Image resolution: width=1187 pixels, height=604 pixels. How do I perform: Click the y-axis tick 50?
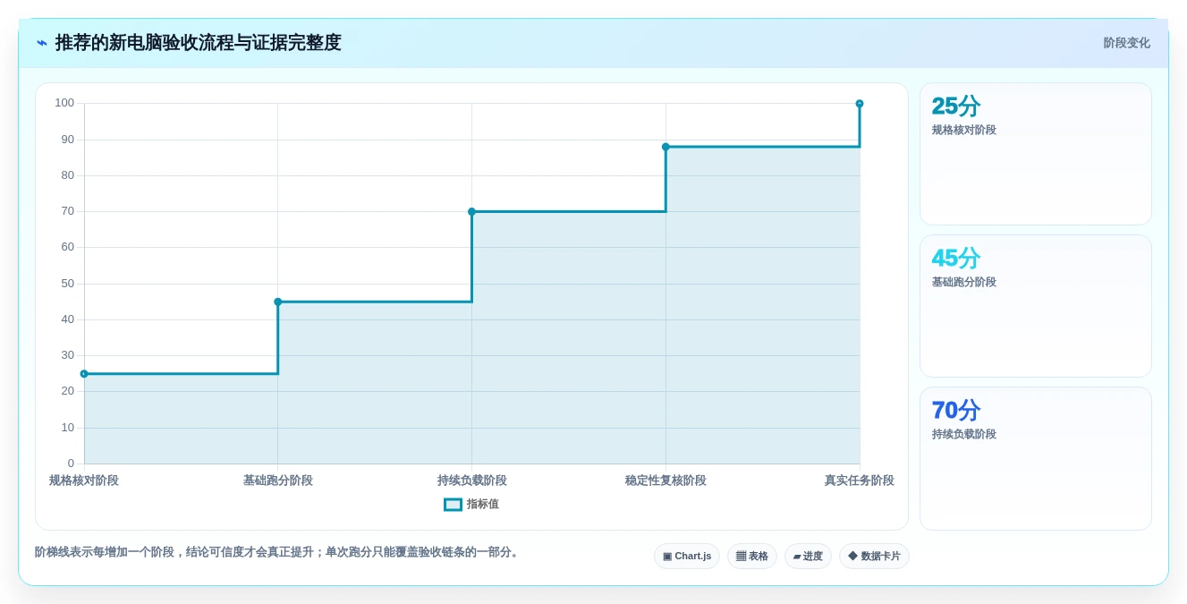tap(68, 284)
